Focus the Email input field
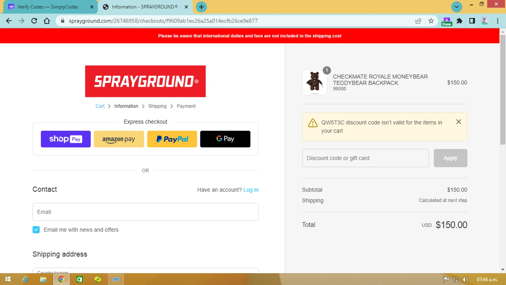 (145, 212)
